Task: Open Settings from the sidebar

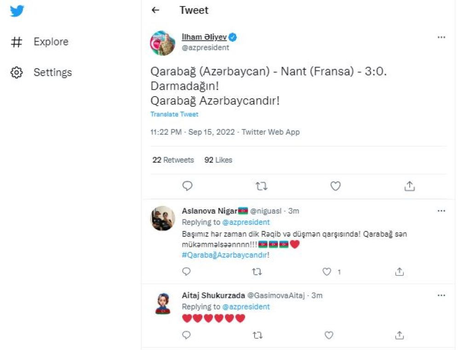Action: (41, 72)
